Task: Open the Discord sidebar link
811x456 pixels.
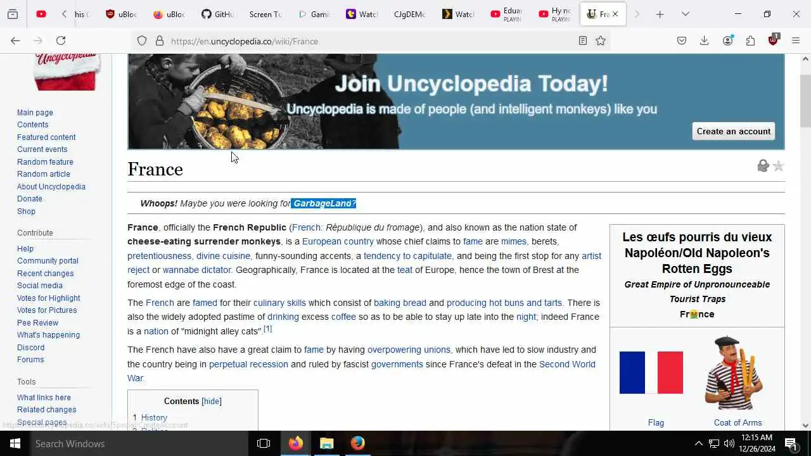Action: (x=30, y=348)
